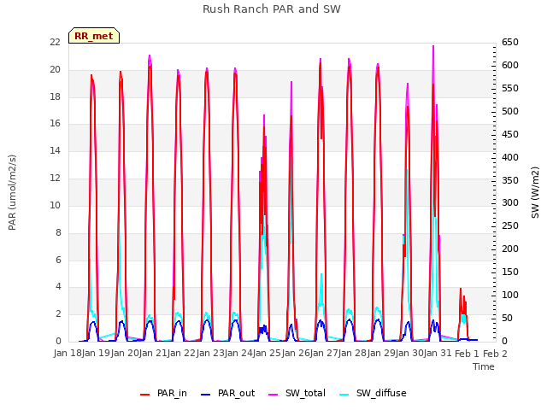Toggle the PAR_out legend entry
The image size is (547, 410).
click(228, 393)
